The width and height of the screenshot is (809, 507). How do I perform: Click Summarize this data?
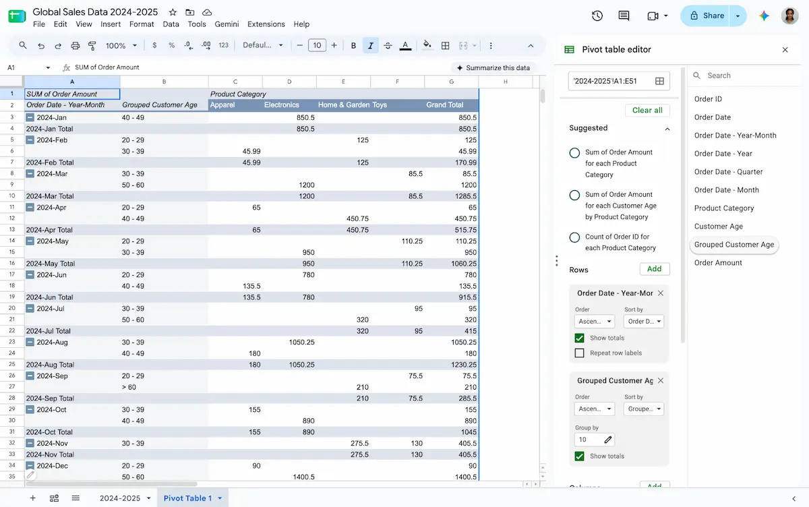pos(493,67)
